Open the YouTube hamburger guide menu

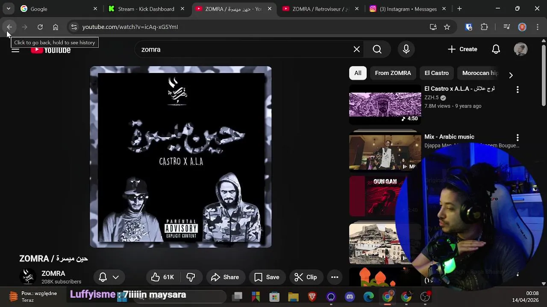pyautogui.click(x=15, y=49)
